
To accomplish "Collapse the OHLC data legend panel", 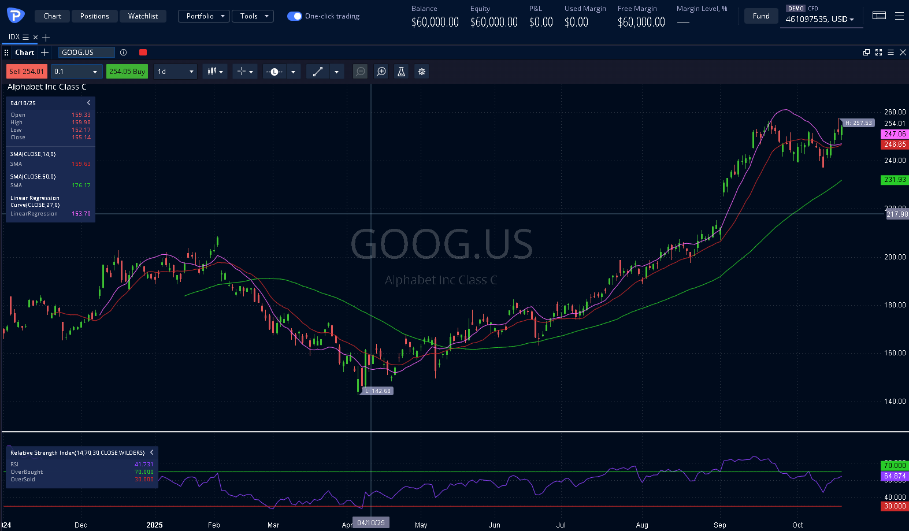I will (88, 103).
